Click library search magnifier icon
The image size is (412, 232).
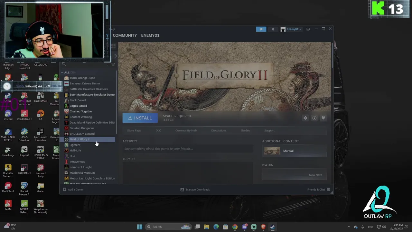64,64
